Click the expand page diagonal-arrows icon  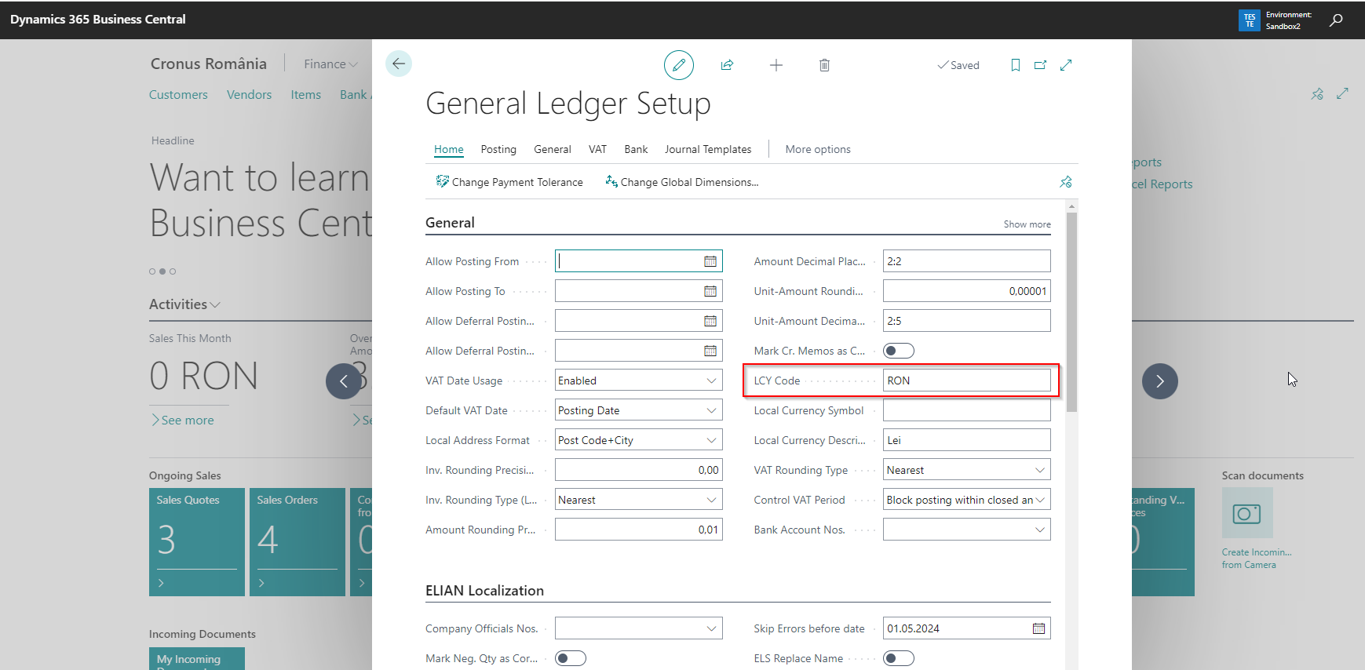tap(1066, 65)
